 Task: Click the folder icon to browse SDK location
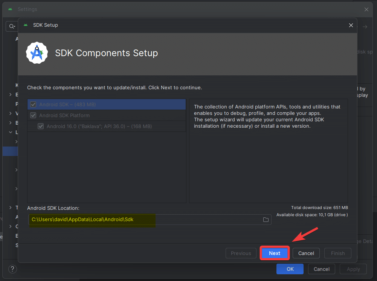tap(266, 219)
